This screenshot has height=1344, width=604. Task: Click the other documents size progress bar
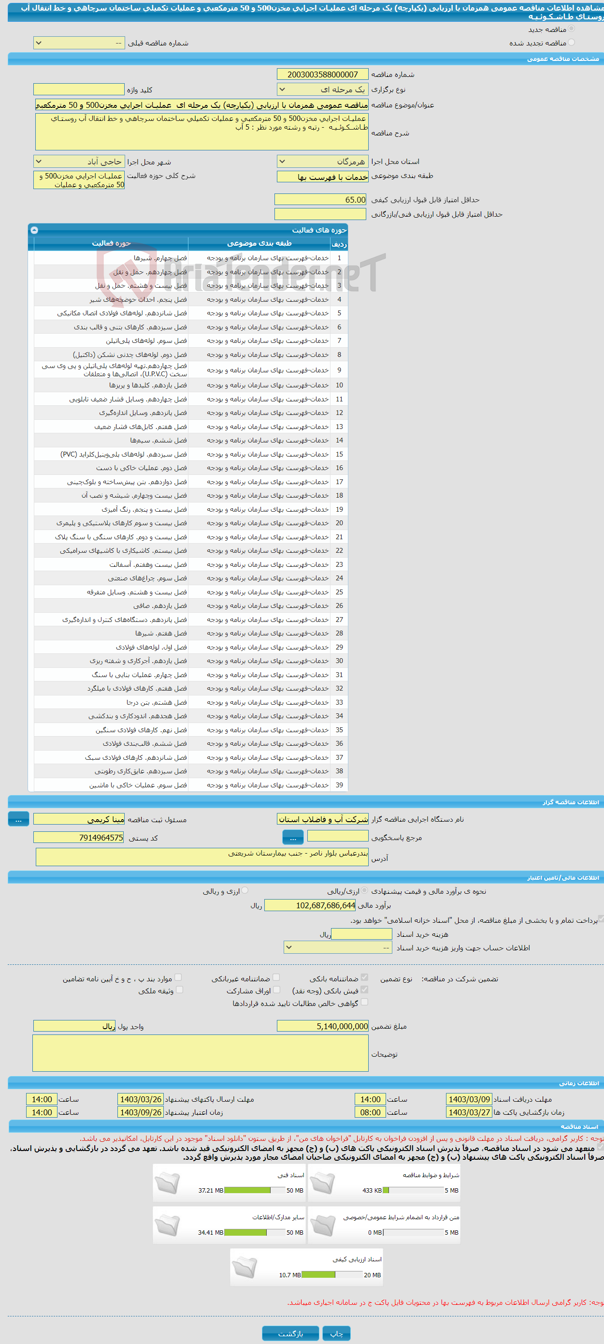pos(254,1233)
